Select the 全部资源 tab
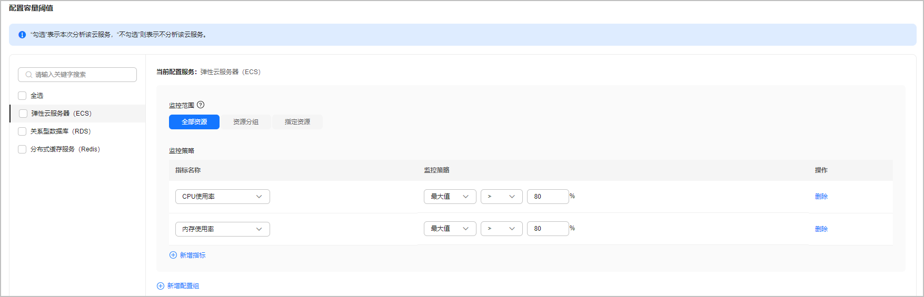 (194, 122)
